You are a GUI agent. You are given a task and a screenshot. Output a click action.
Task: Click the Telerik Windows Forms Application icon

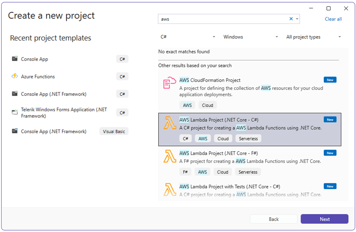pyautogui.click(x=14, y=112)
